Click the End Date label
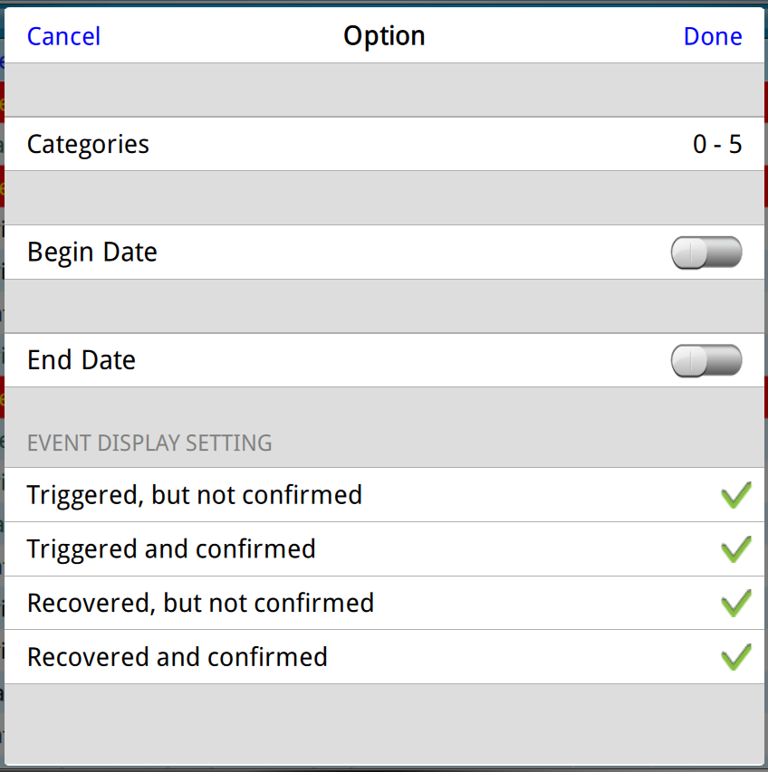The width and height of the screenshot is (768, 772). pyautogui.click(x=82, y=360)
